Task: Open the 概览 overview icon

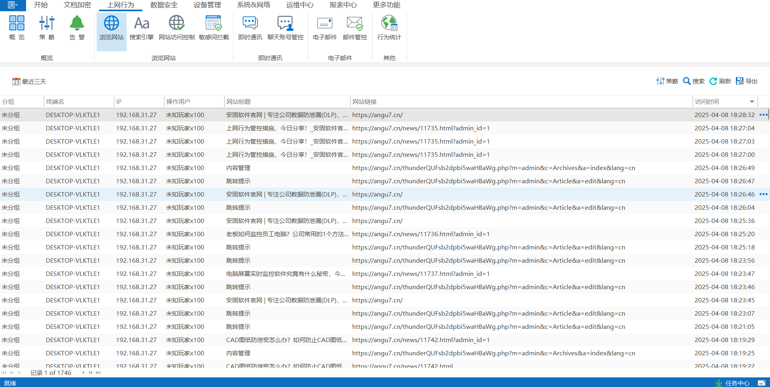Action: point(17,28)
